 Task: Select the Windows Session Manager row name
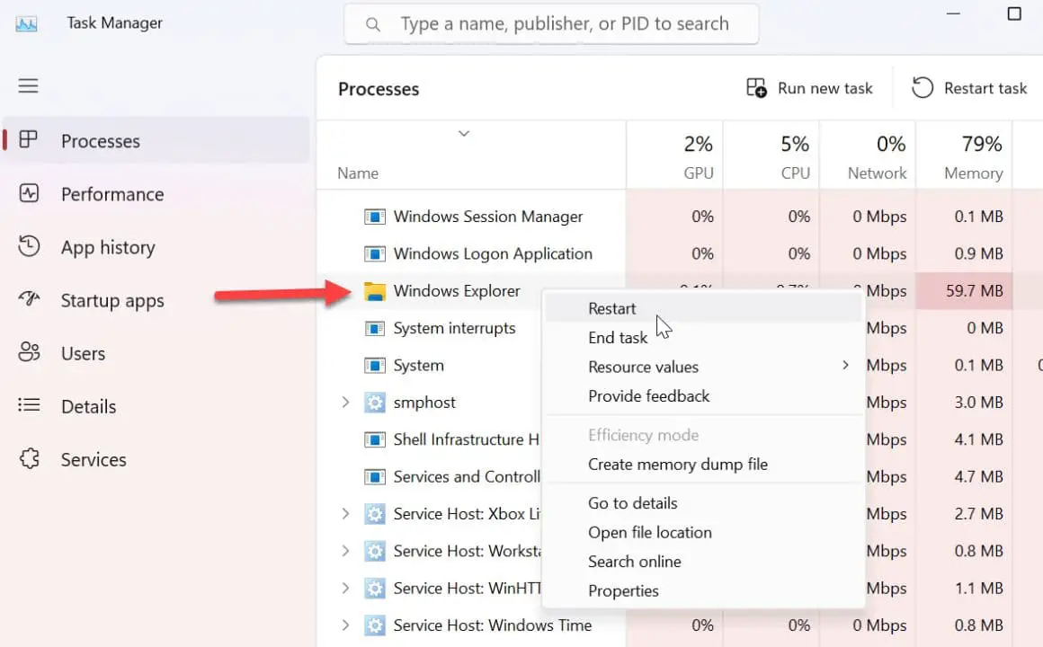[x=487, y=217]
